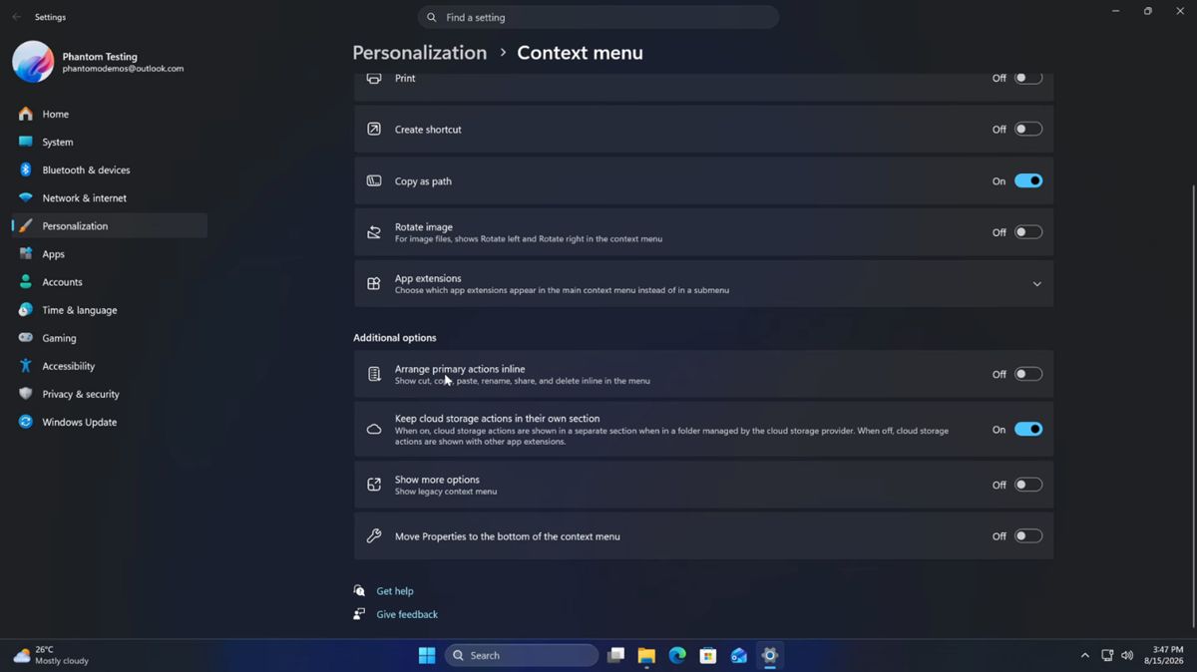Screen dimensions: 1197x672
Task: Click the Give feedback icon
Action: 359,614
